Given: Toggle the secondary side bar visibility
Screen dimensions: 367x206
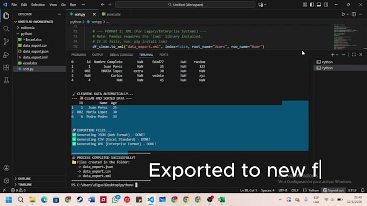Looking at the screenshot, I should pyautogui.click(x=326, y=5).
